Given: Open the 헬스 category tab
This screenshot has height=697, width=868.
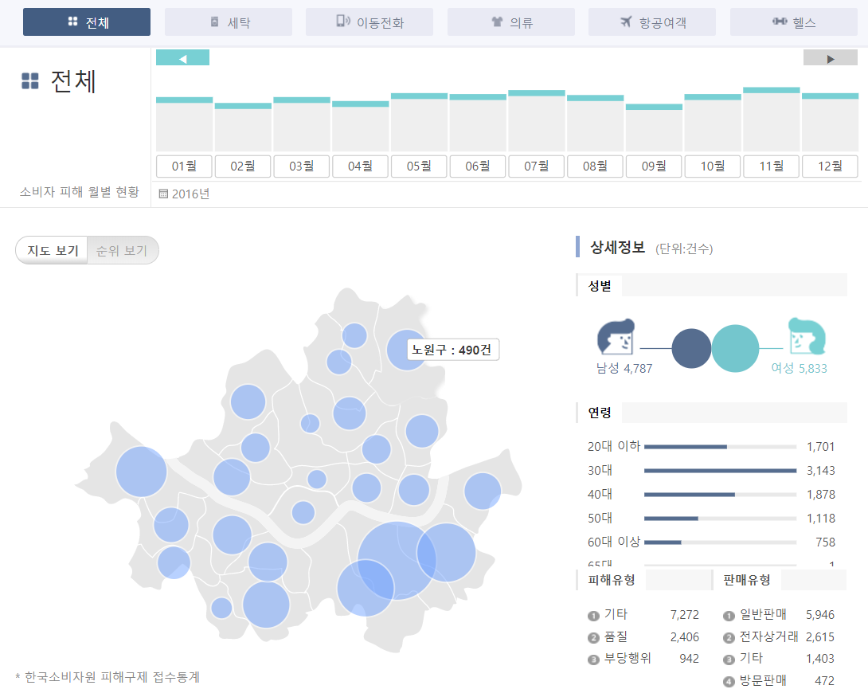Looking at the screenshot, I should (x=794, y=22).
